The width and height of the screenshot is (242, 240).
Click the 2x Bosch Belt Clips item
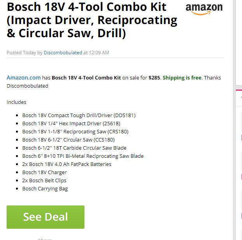(x=44, y=180)
